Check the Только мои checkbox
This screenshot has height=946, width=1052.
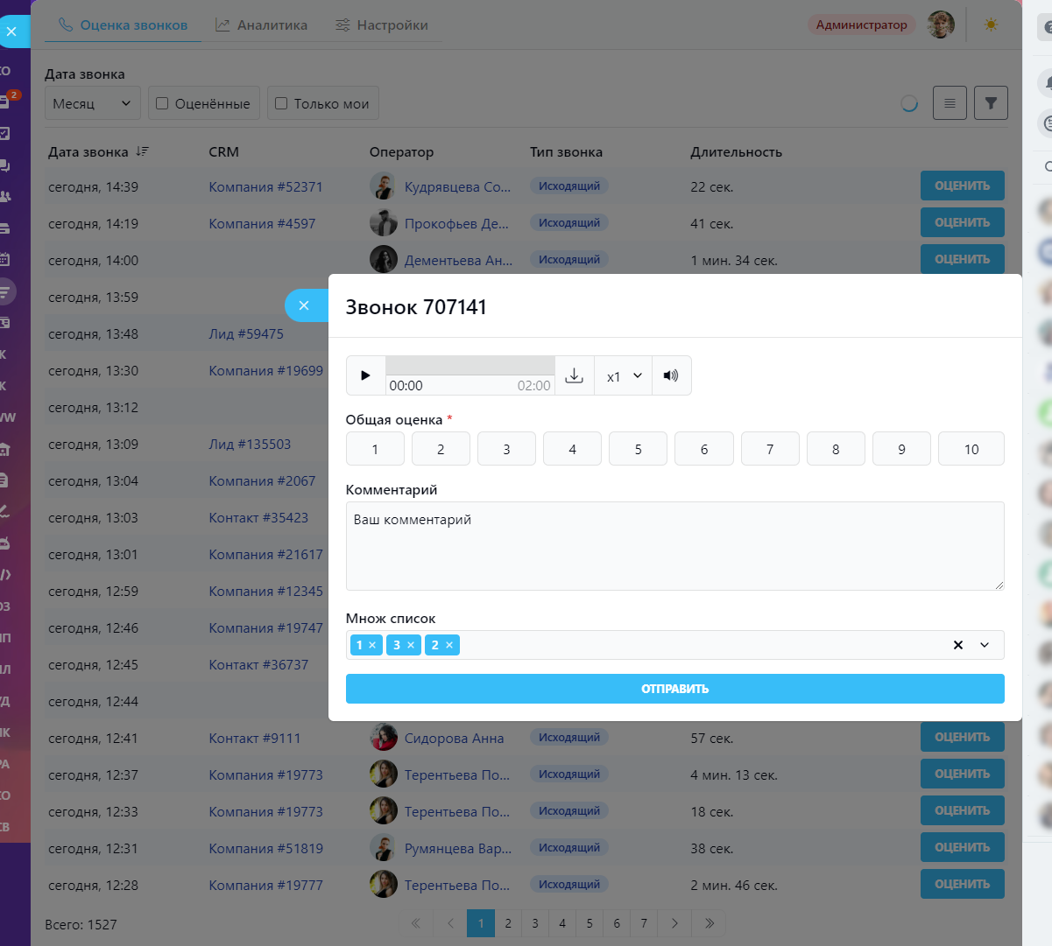tap(281, 103)
